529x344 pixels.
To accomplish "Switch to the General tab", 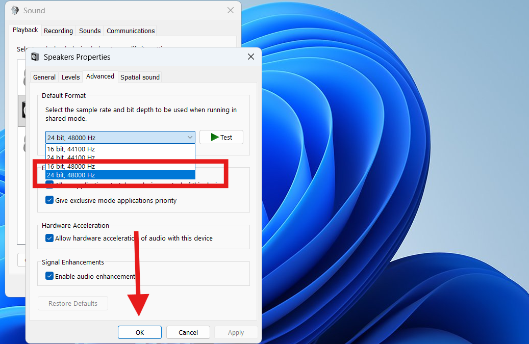I will coord(44,77).
